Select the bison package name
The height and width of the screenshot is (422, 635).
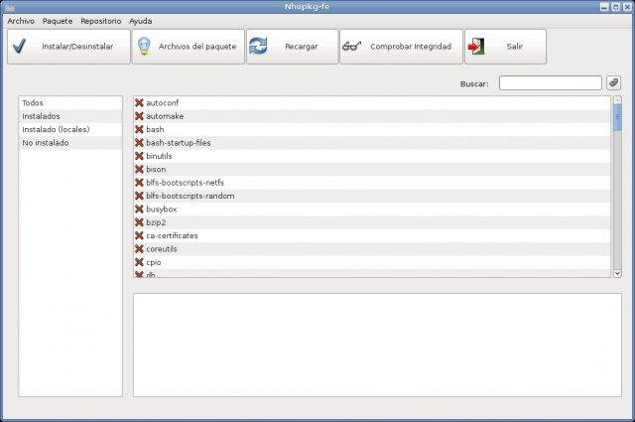[x=156, y=169]
